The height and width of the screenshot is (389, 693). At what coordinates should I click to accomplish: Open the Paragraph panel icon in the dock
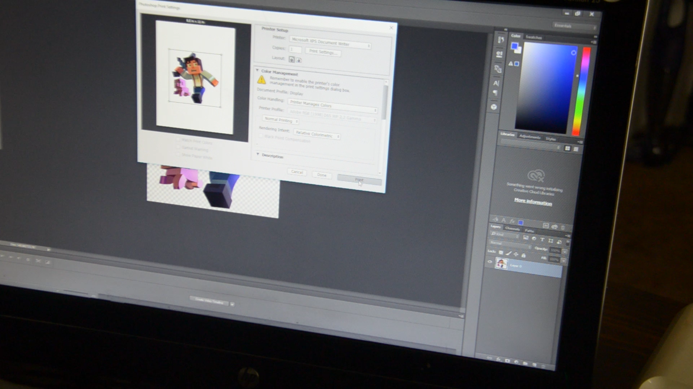click(495, 93)
